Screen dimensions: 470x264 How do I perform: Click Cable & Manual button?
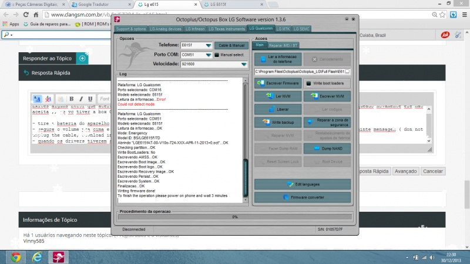pyautogui.click(x=231, y=46)
